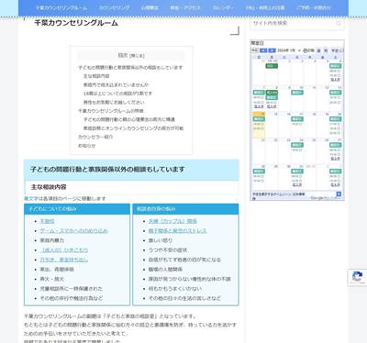Click the calendar print icon
This screenshot has width=367, height=343.
(305, 50)
